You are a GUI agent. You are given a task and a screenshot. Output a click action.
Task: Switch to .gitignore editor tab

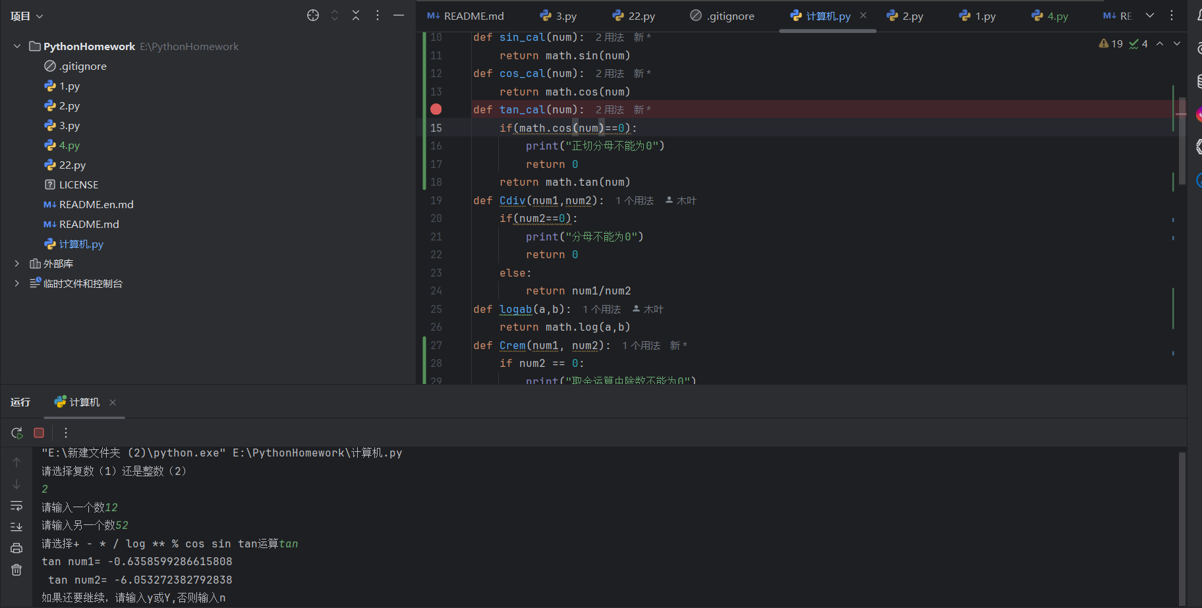coord(722,16)
